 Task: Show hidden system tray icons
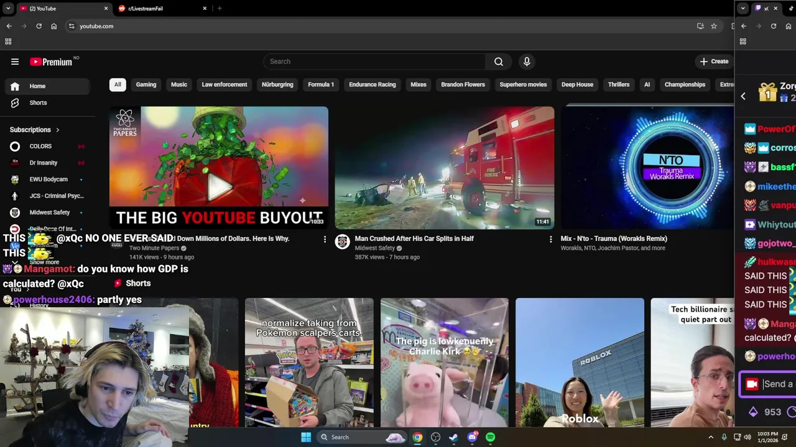point(711,437)
